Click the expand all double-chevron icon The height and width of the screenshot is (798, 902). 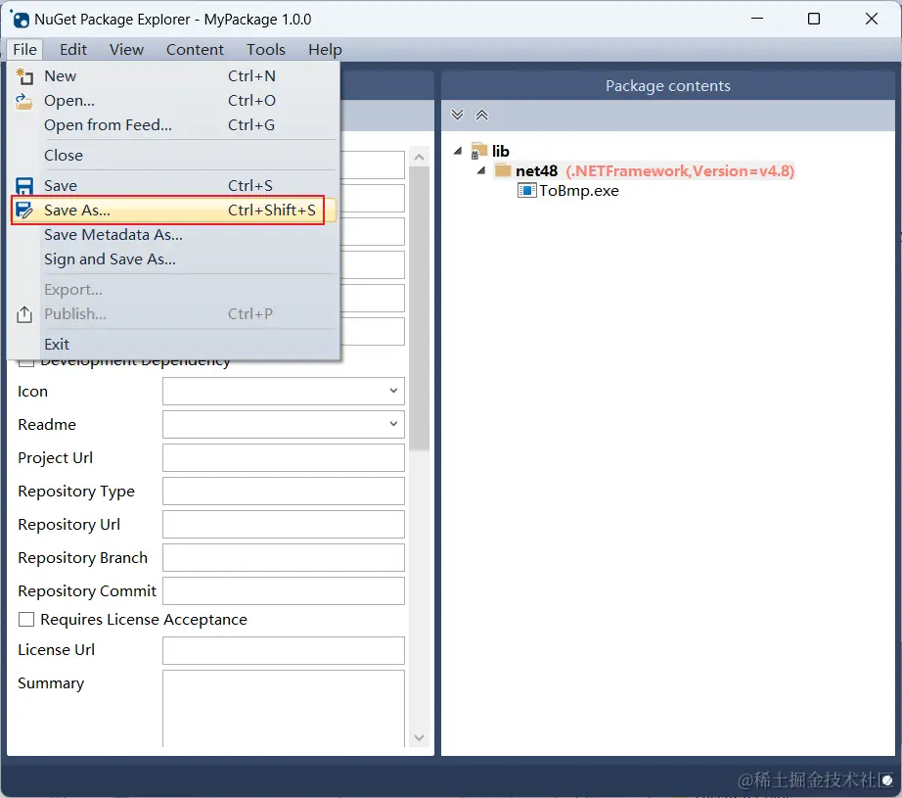457,115
